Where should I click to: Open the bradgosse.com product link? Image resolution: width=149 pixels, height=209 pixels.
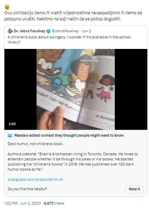click(x=36, y=179)
